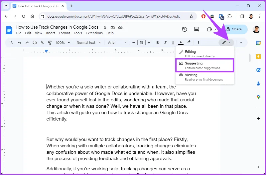The image size is (266, 175).
Task: Open the Tools menu
Action: coord(78,33)
